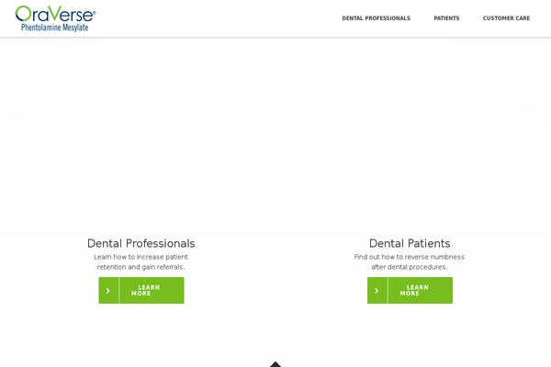Select the Dental Patients section heading
551x367 pixels.
point(410,243)
